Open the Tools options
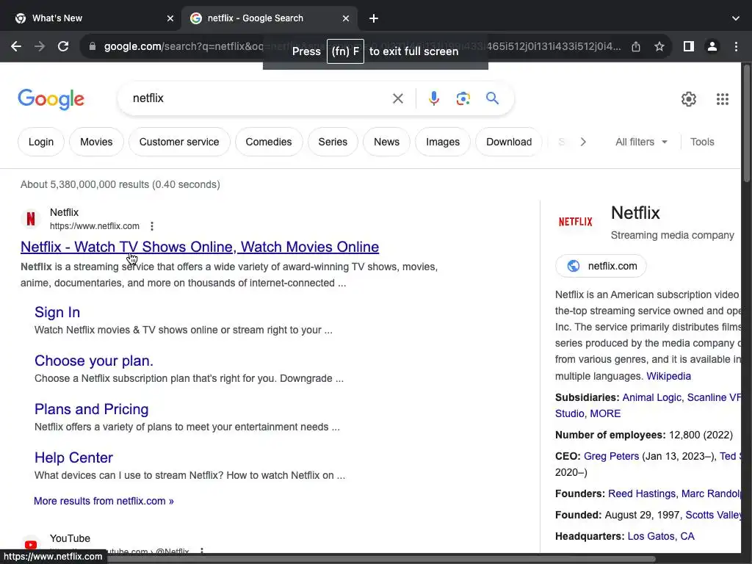The width and height of the screenshot is (752, 564). 702,142
